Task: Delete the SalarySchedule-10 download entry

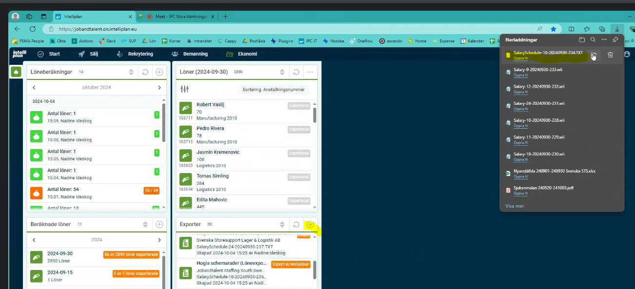Action: coord(610,55)
